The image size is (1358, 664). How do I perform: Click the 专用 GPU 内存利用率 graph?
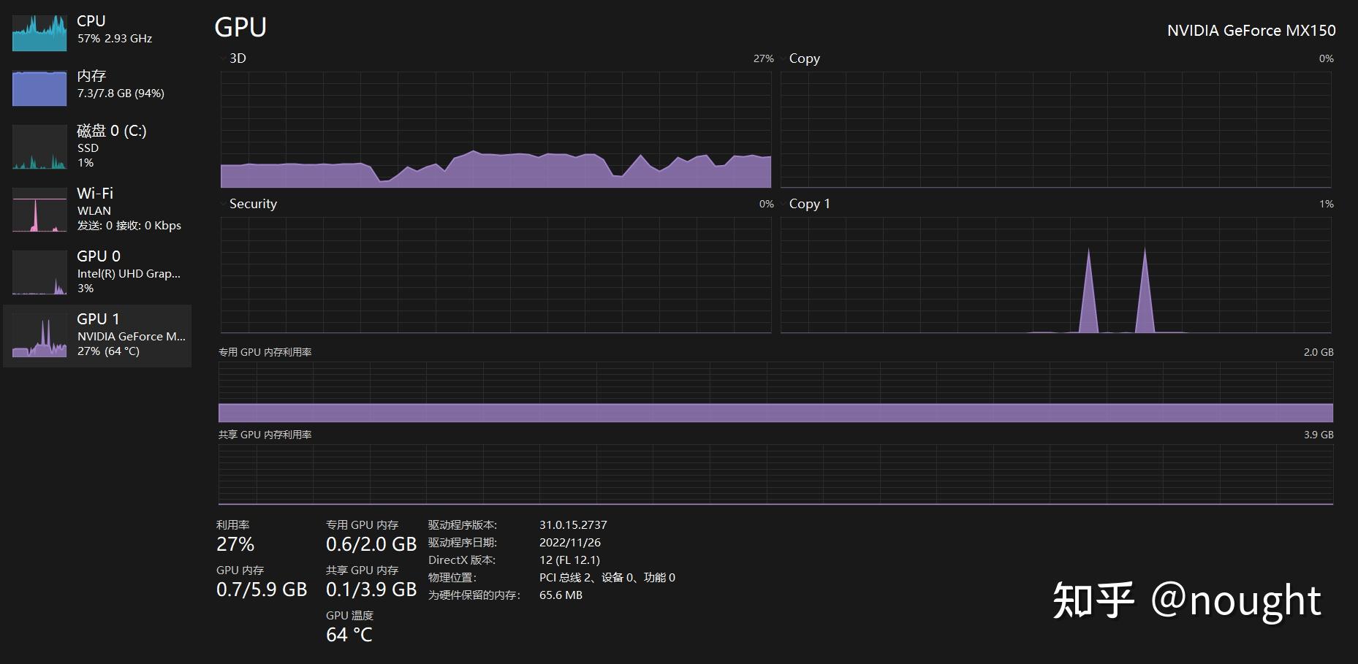[x=775, y=392]
